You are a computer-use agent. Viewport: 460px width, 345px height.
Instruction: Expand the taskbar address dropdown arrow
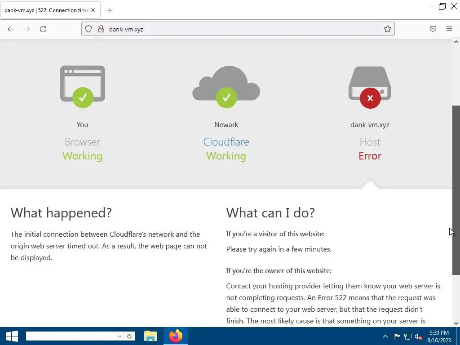coord(119,336)
